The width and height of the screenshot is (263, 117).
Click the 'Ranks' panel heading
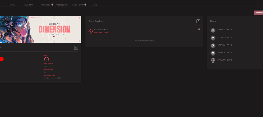pos(213,21)
